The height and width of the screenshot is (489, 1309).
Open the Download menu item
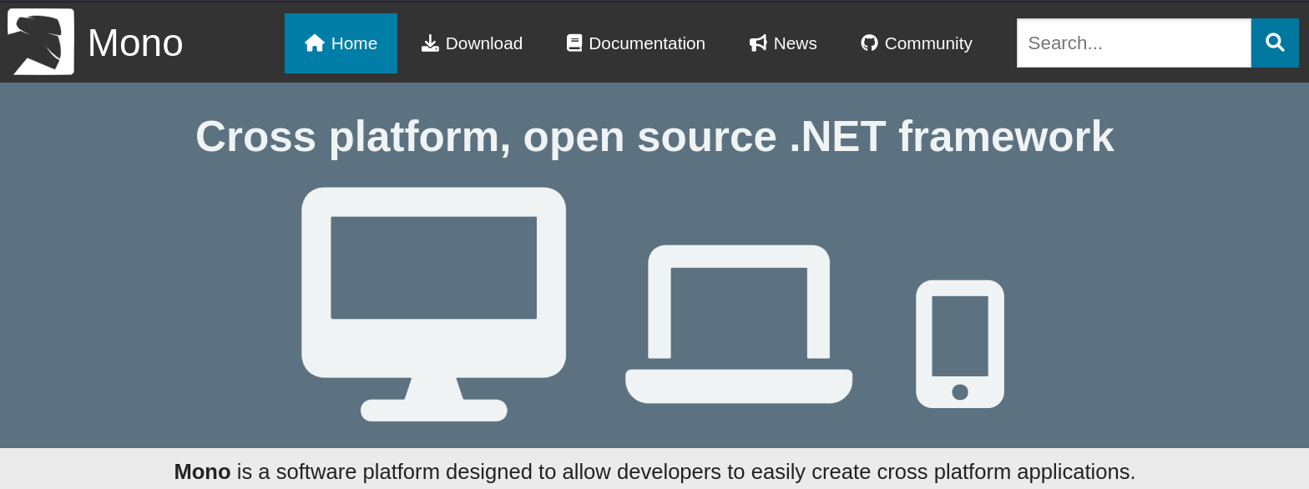click(x=472, y=43)
